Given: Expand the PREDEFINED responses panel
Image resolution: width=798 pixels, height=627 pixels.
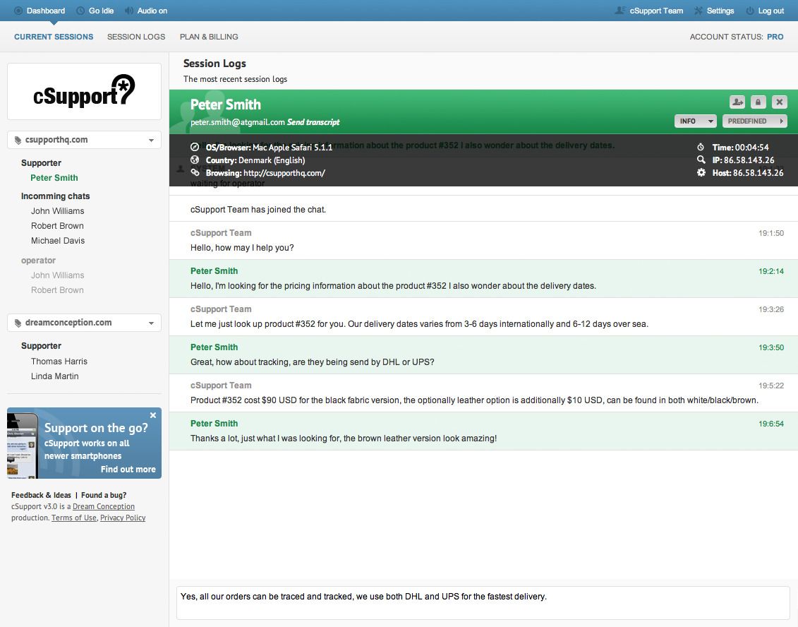Looking at the screenshot, I should [x=754, y=121].
